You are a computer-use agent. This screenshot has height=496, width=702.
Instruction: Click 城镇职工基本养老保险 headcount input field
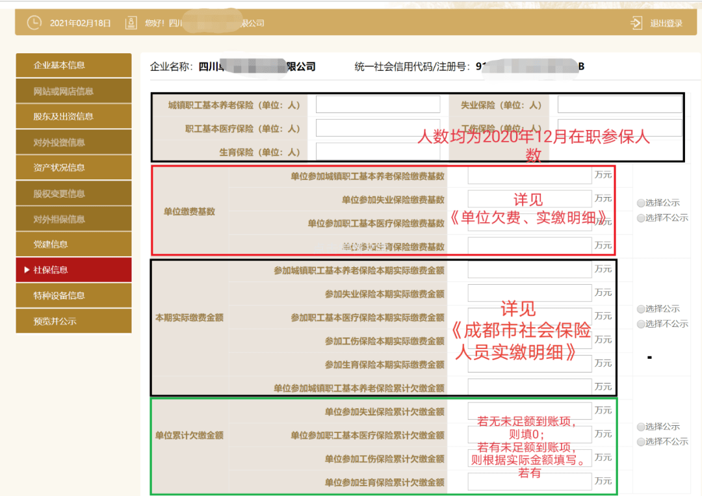coord(378,105)
